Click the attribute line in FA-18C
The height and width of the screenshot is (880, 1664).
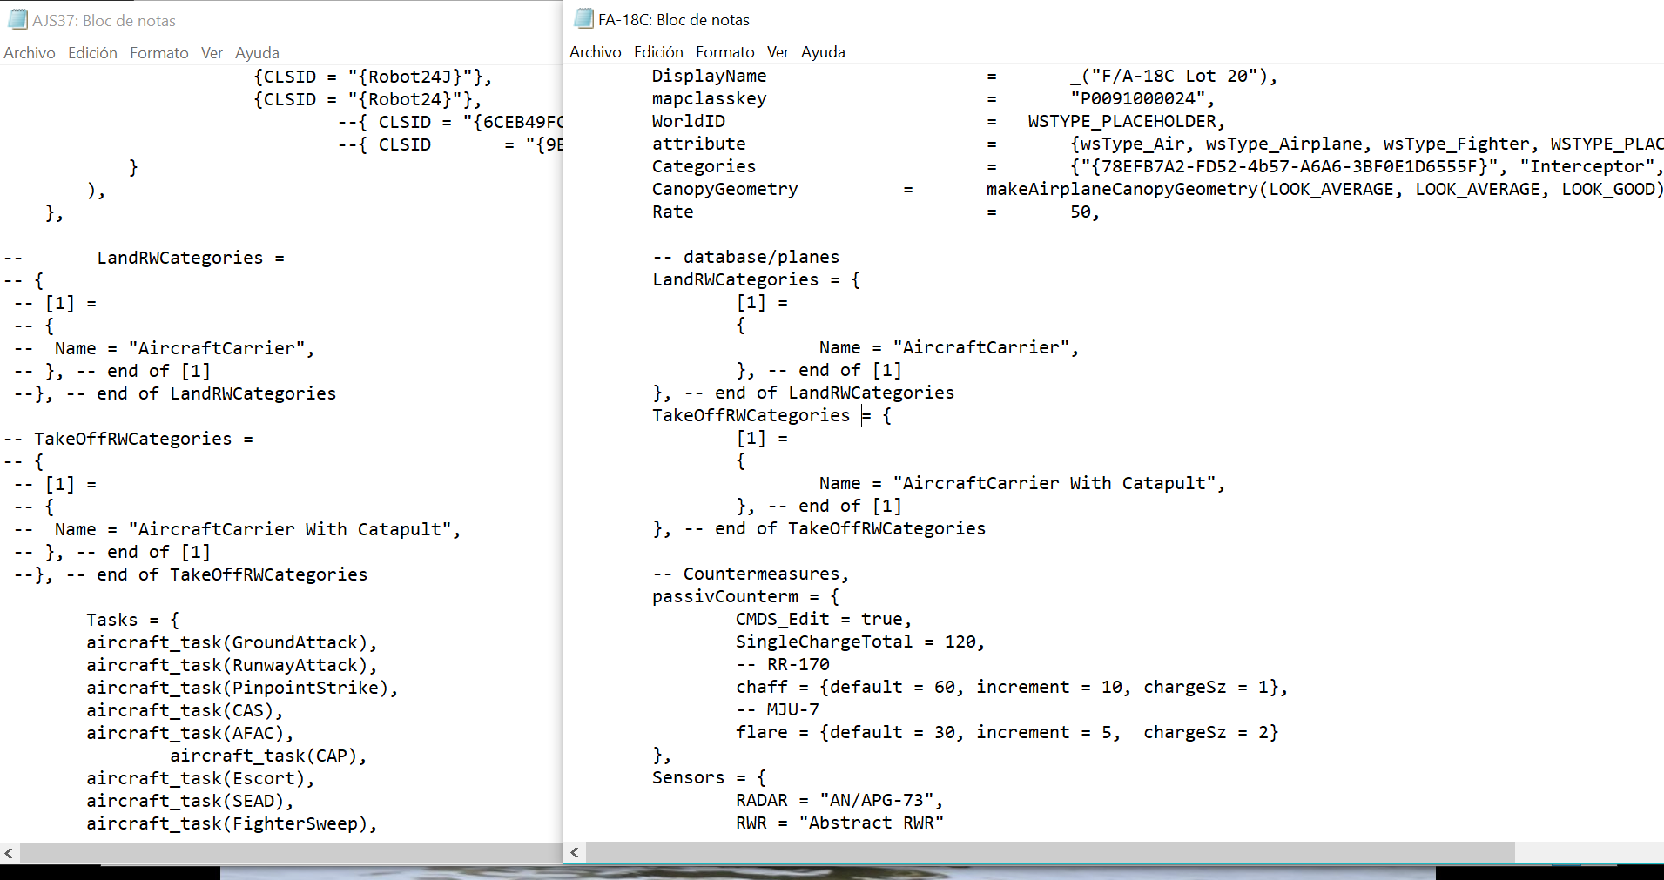(x=1158, y=144)
